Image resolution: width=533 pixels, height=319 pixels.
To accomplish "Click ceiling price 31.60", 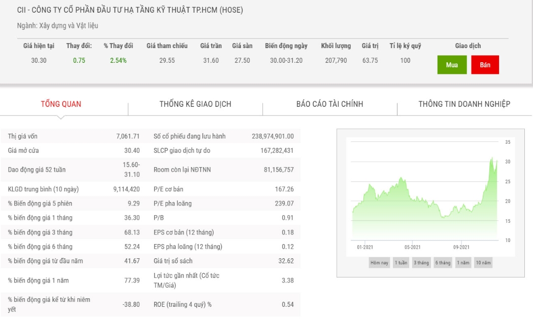I will (211, 60).
